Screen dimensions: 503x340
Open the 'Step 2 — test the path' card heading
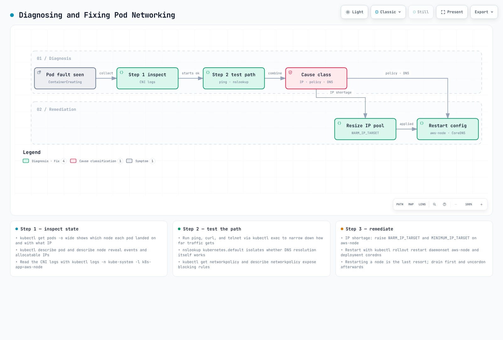[x=212, y=229]
